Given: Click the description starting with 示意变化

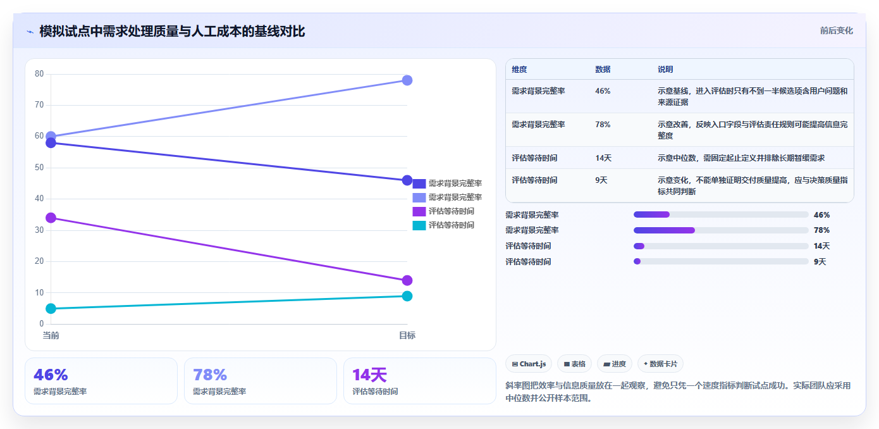Looking at the screenshot, I should pyautogui.click(x=753, y=185).
